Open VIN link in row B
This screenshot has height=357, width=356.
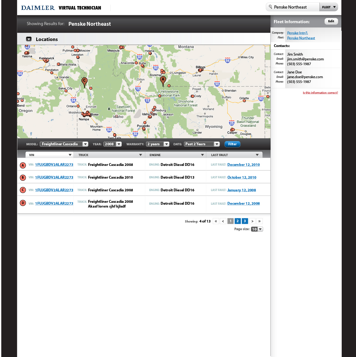click(x=54, y=177)
